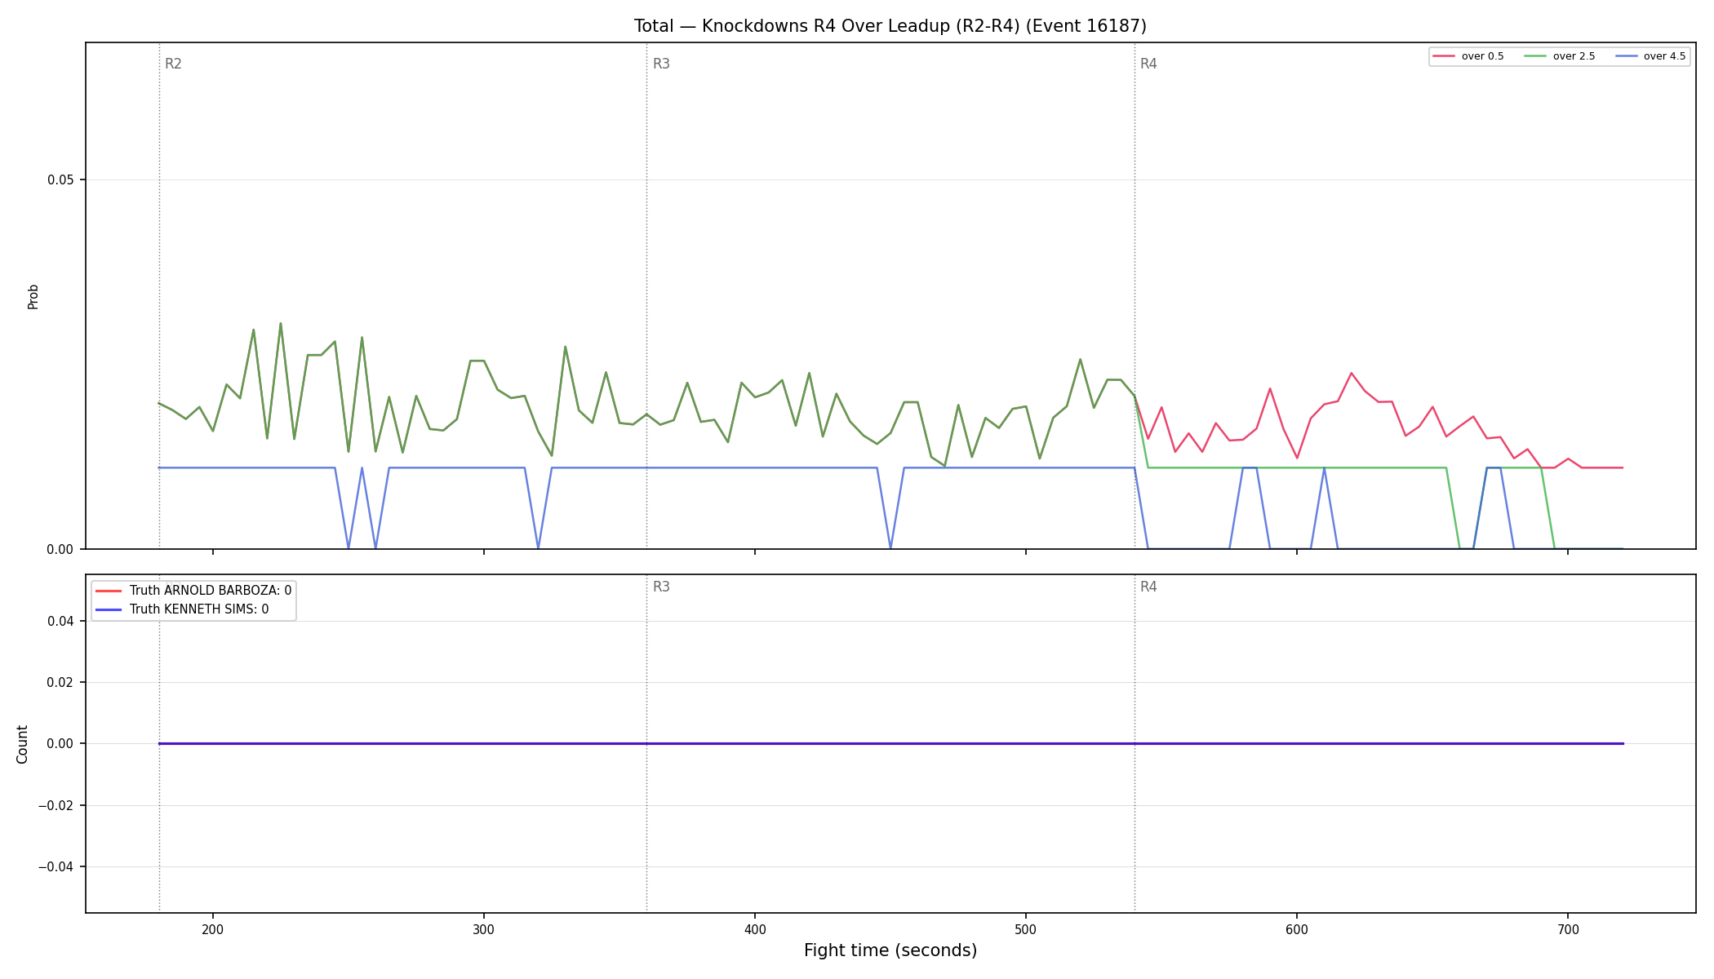Click the R3 round marker label in top plot
Screen dimensions: 1714x979
tap(661, 64)
